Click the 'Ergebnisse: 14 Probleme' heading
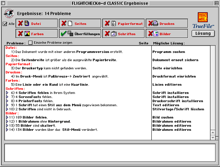 [x=44, y=14]
